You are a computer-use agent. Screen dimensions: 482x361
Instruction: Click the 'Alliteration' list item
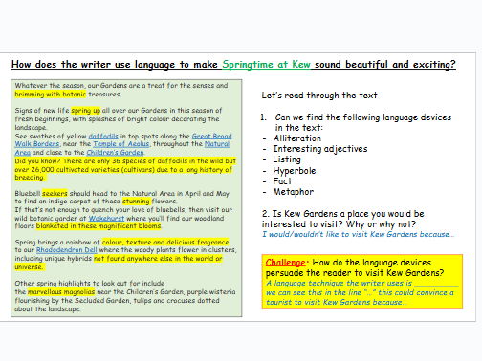click(297, 138)
